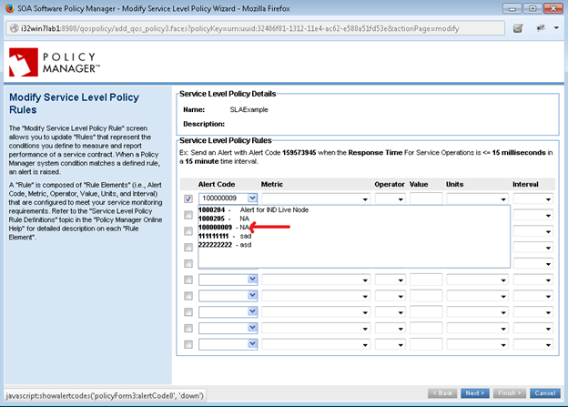Select alert code 1000205 from the list

(224, 219)
